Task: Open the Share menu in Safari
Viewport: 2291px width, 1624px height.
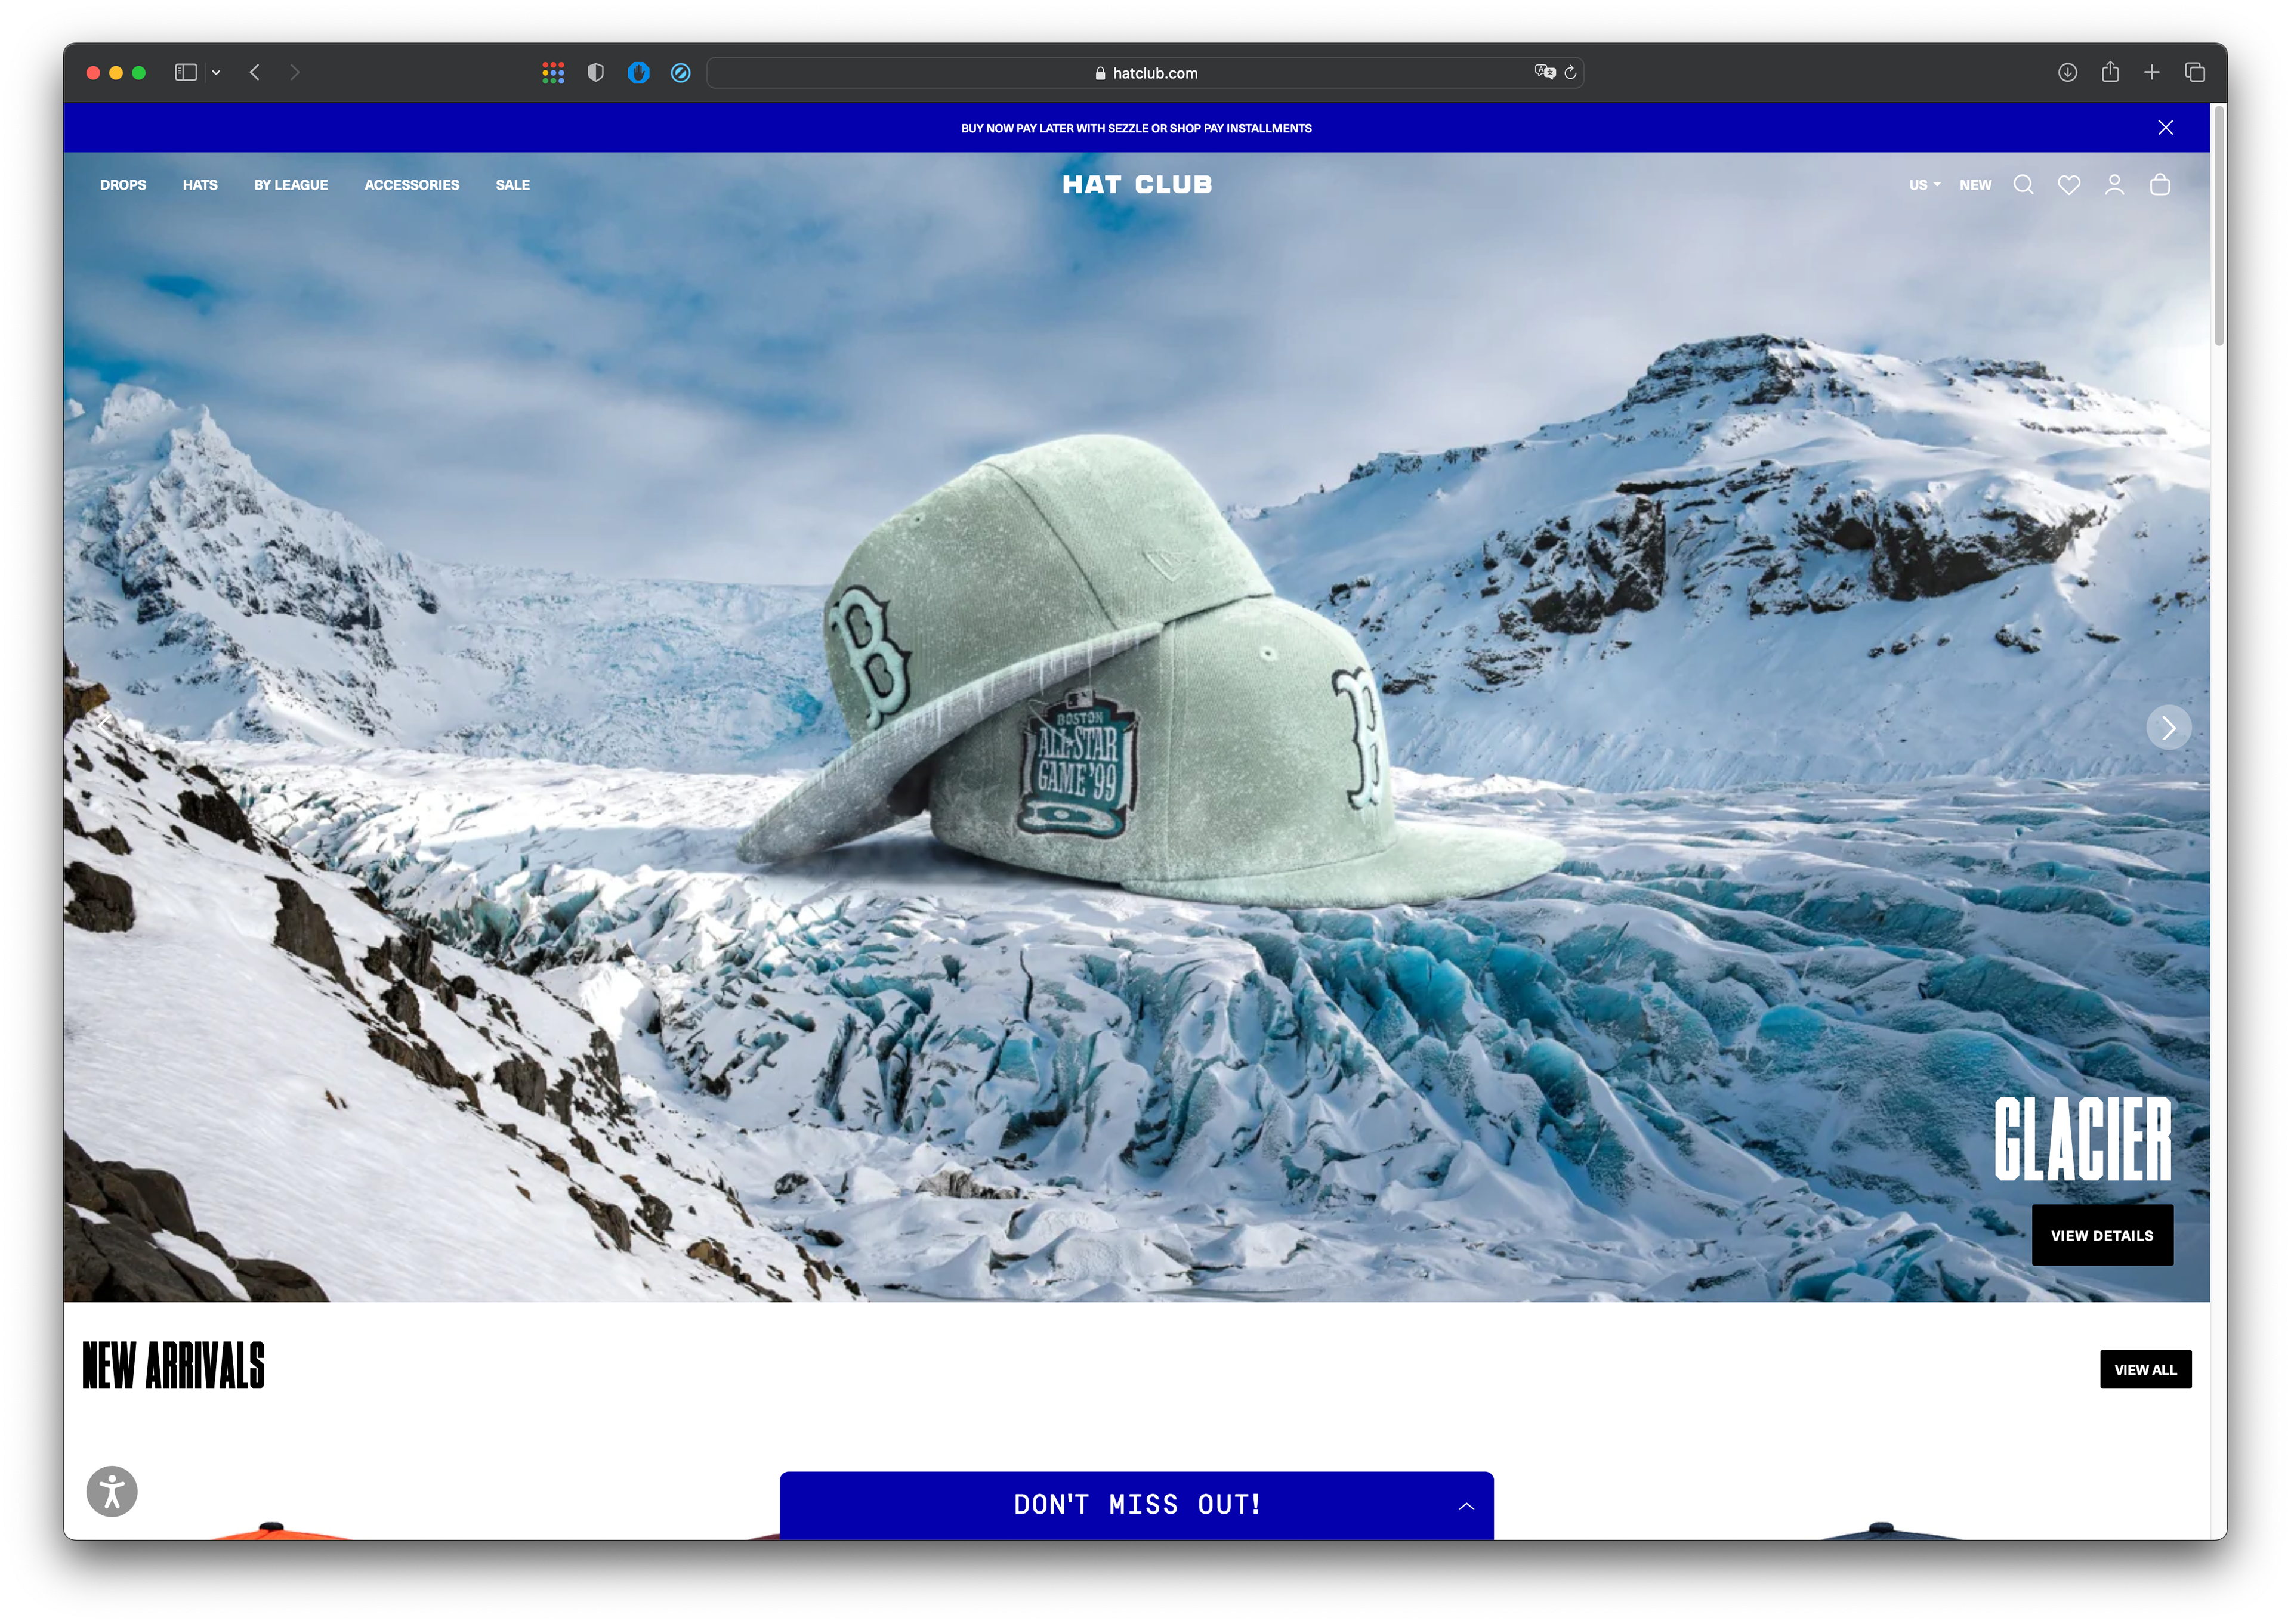Action: pyautogui.click(x=2110, y=72)
